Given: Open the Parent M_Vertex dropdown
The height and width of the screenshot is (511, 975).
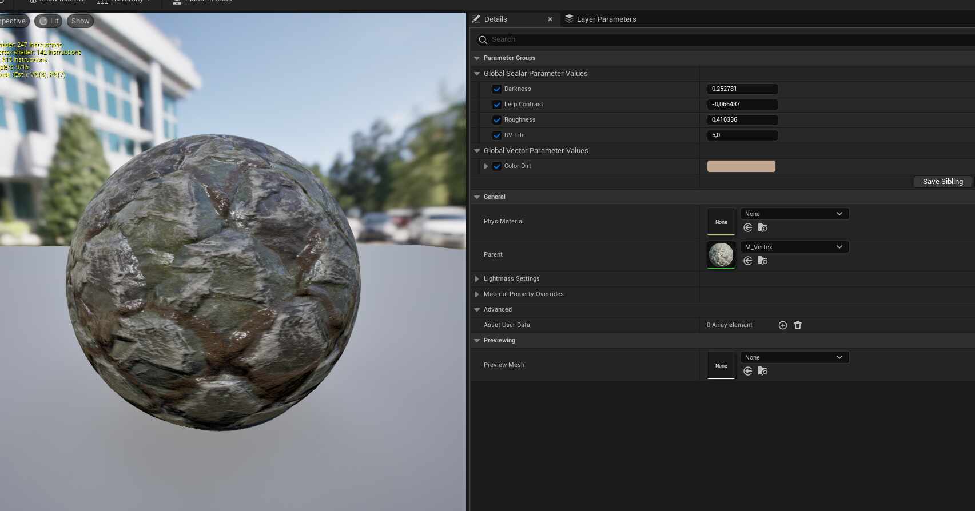Looking at the screenshot, I should [794, 247].
